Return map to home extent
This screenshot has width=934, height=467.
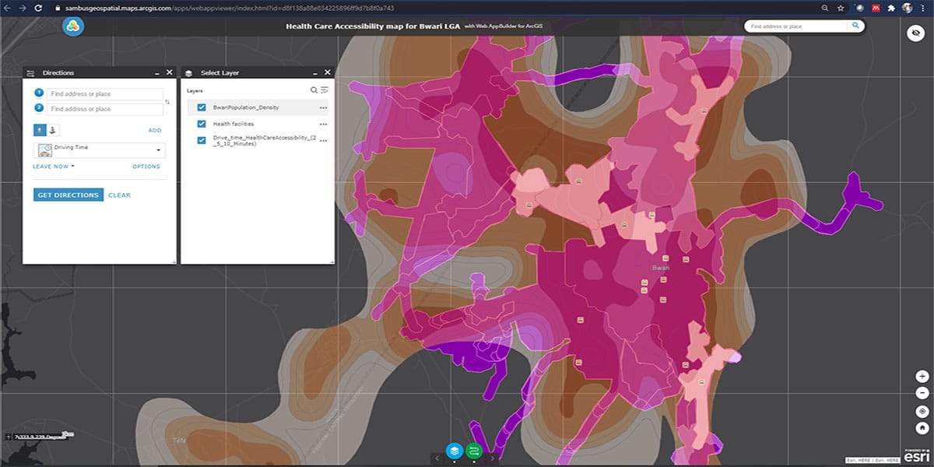922,428
